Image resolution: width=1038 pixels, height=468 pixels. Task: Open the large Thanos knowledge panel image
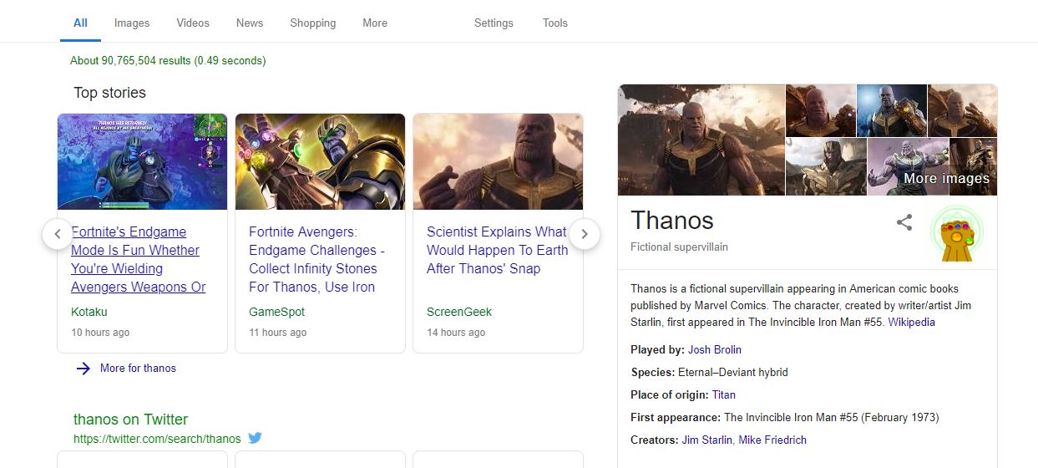tap(701, 140)
